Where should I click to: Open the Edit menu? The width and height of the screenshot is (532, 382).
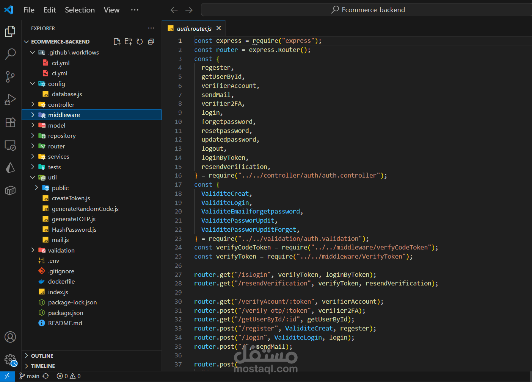(50, 10)
